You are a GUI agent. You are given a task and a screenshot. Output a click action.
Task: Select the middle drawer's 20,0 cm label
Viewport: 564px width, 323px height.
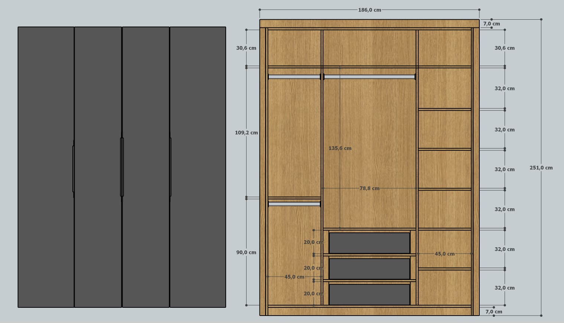coord(313,268)
